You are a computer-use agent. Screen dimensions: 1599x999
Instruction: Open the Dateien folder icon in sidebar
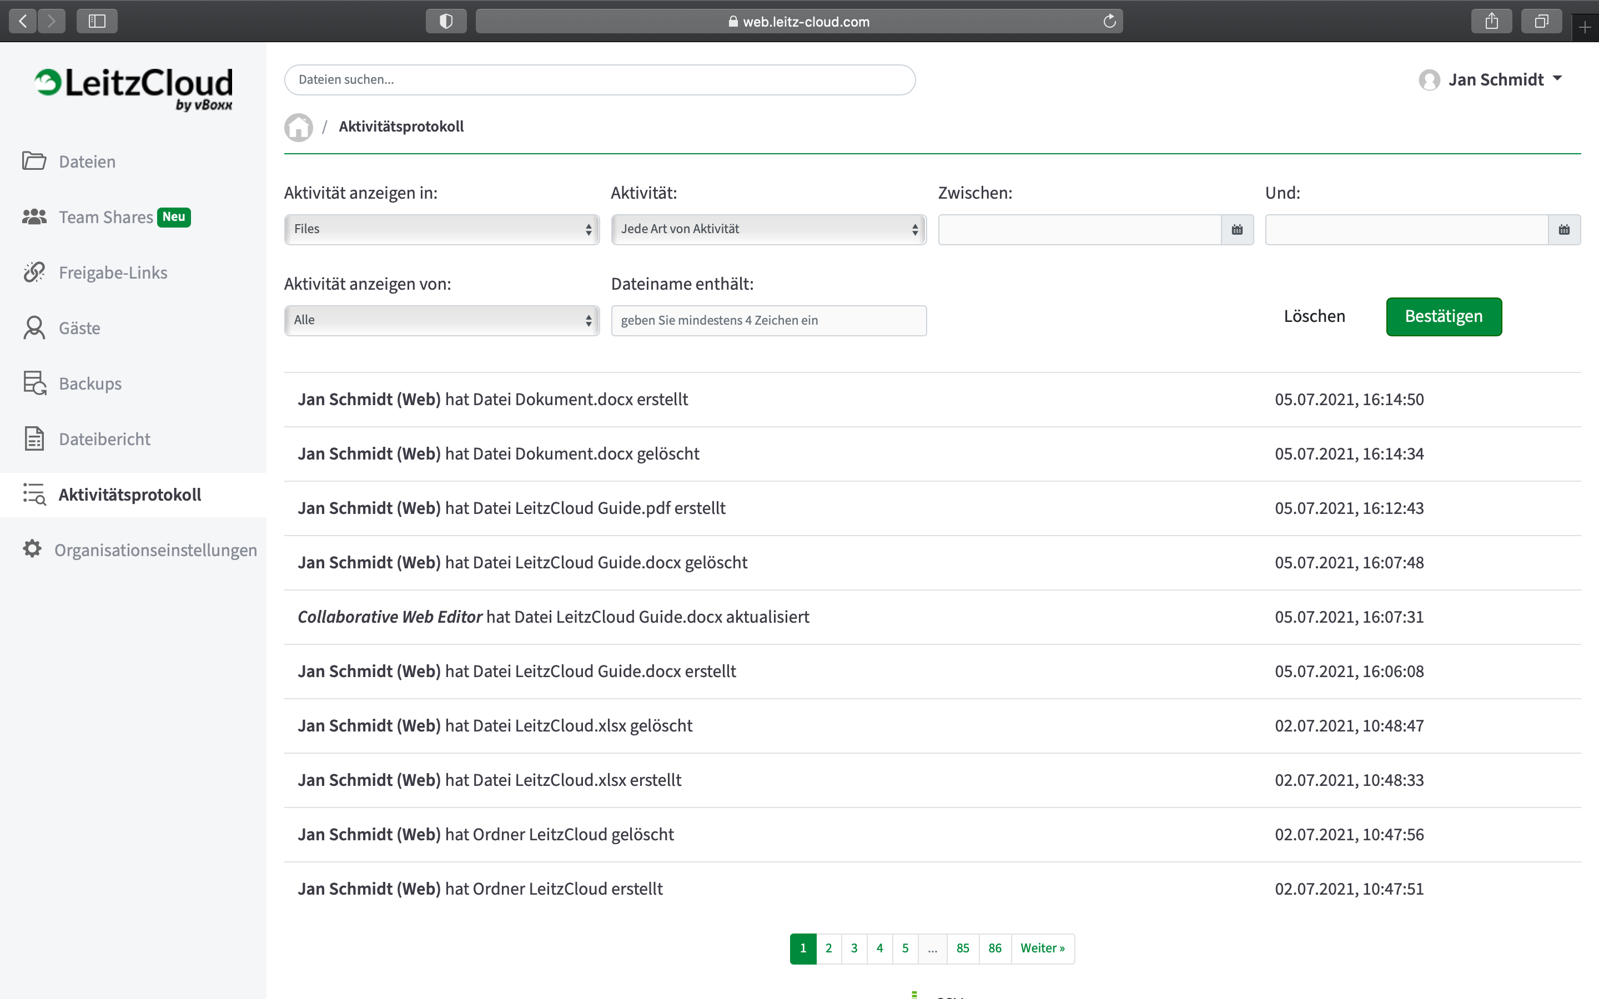click(34, 160)
